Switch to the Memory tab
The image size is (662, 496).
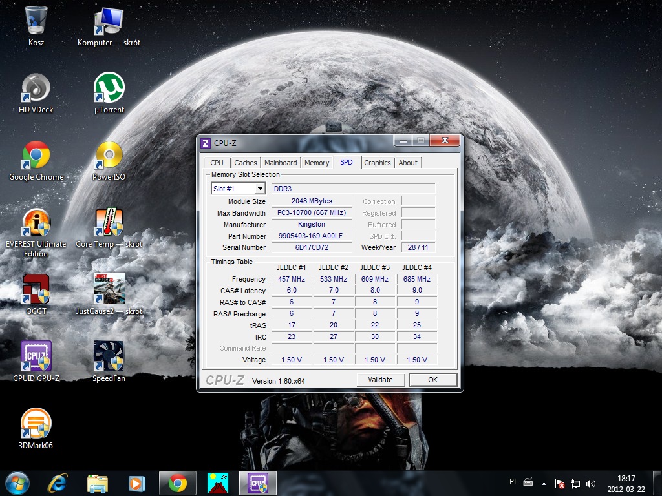pyautogui.click(x=317, y=163)
